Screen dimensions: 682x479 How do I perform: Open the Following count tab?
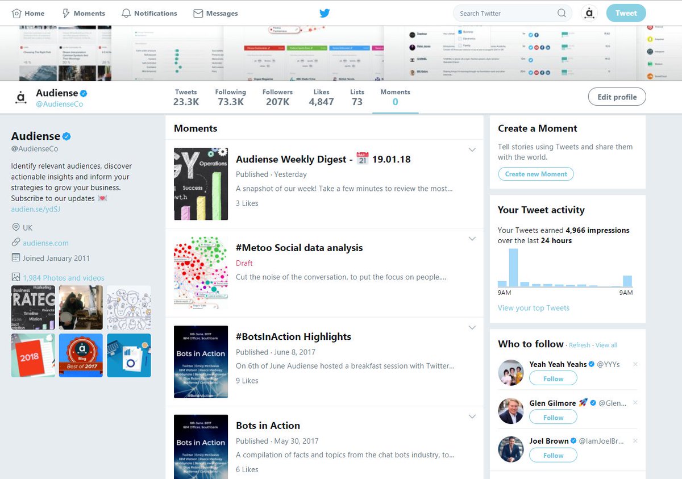coord(230,97)
